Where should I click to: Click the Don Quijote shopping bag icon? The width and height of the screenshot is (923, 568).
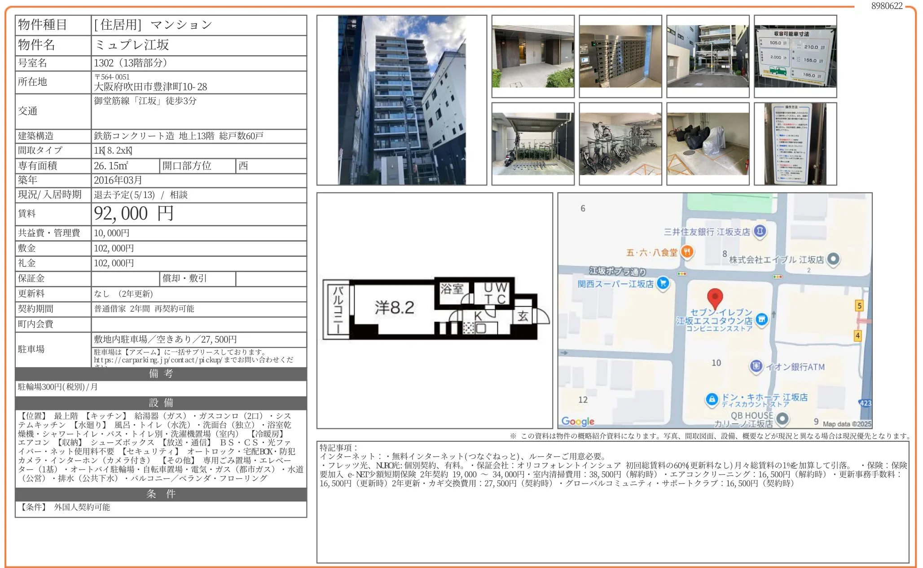(x=712, y=399)
